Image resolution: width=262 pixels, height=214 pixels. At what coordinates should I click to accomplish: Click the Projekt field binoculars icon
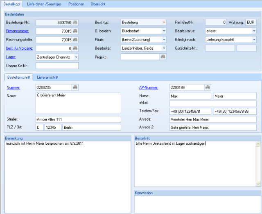click(163, 57)
